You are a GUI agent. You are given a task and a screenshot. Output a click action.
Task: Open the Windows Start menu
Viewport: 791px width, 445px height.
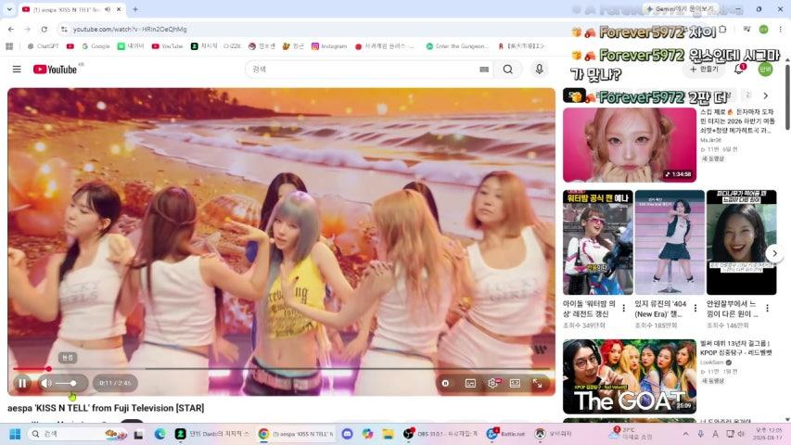pyautogui.click(x=15, y=434)
